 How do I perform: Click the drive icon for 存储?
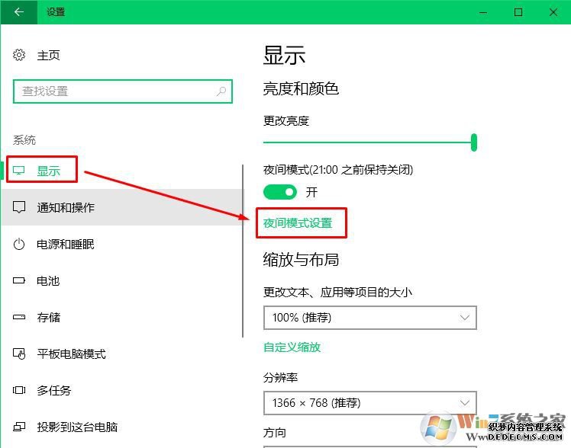tap(19, 317)
